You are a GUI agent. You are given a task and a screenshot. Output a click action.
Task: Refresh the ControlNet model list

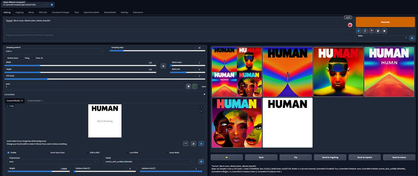tap(201, 161)
